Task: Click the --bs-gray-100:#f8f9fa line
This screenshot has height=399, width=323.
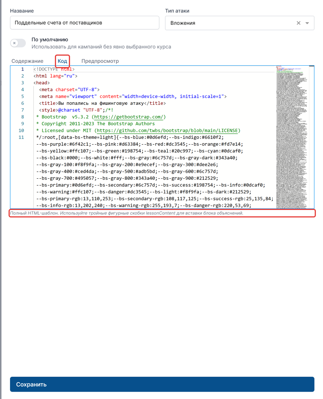Action: click(127, 165)
